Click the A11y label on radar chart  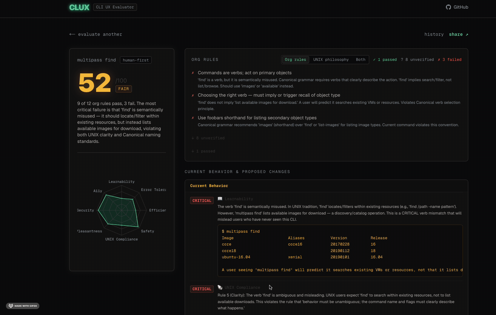(x=98, y=191)
